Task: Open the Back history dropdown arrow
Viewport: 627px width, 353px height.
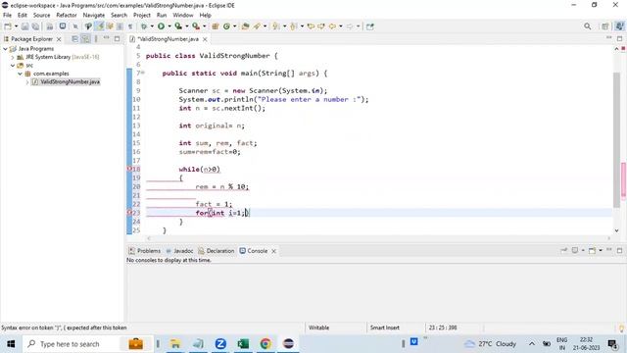Action: point(341,26)
